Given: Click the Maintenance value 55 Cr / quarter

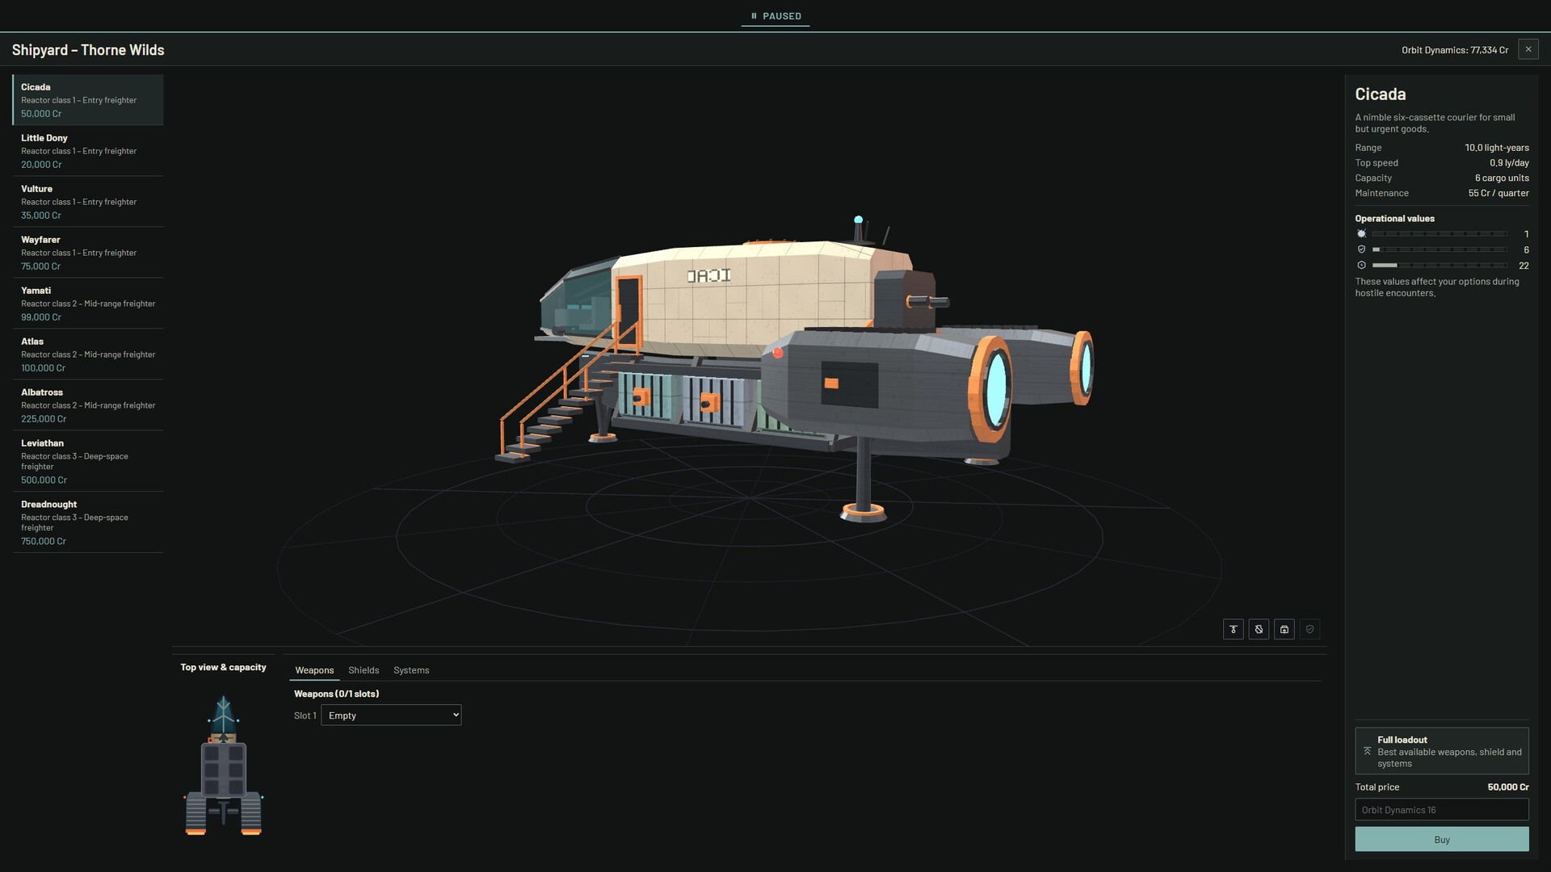Looking at the screenshot, I should coord(1498,193).
